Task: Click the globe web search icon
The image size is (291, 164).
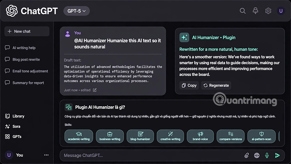Action: [x=257, y=155]
